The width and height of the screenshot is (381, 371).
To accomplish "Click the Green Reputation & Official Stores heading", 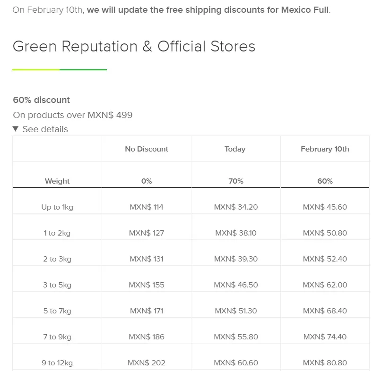I will click(x=134, y=46).
